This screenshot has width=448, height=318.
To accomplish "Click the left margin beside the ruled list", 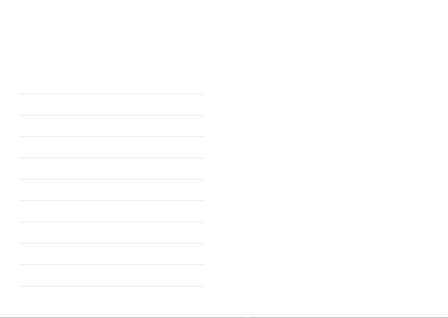I will tap(9, 190).
